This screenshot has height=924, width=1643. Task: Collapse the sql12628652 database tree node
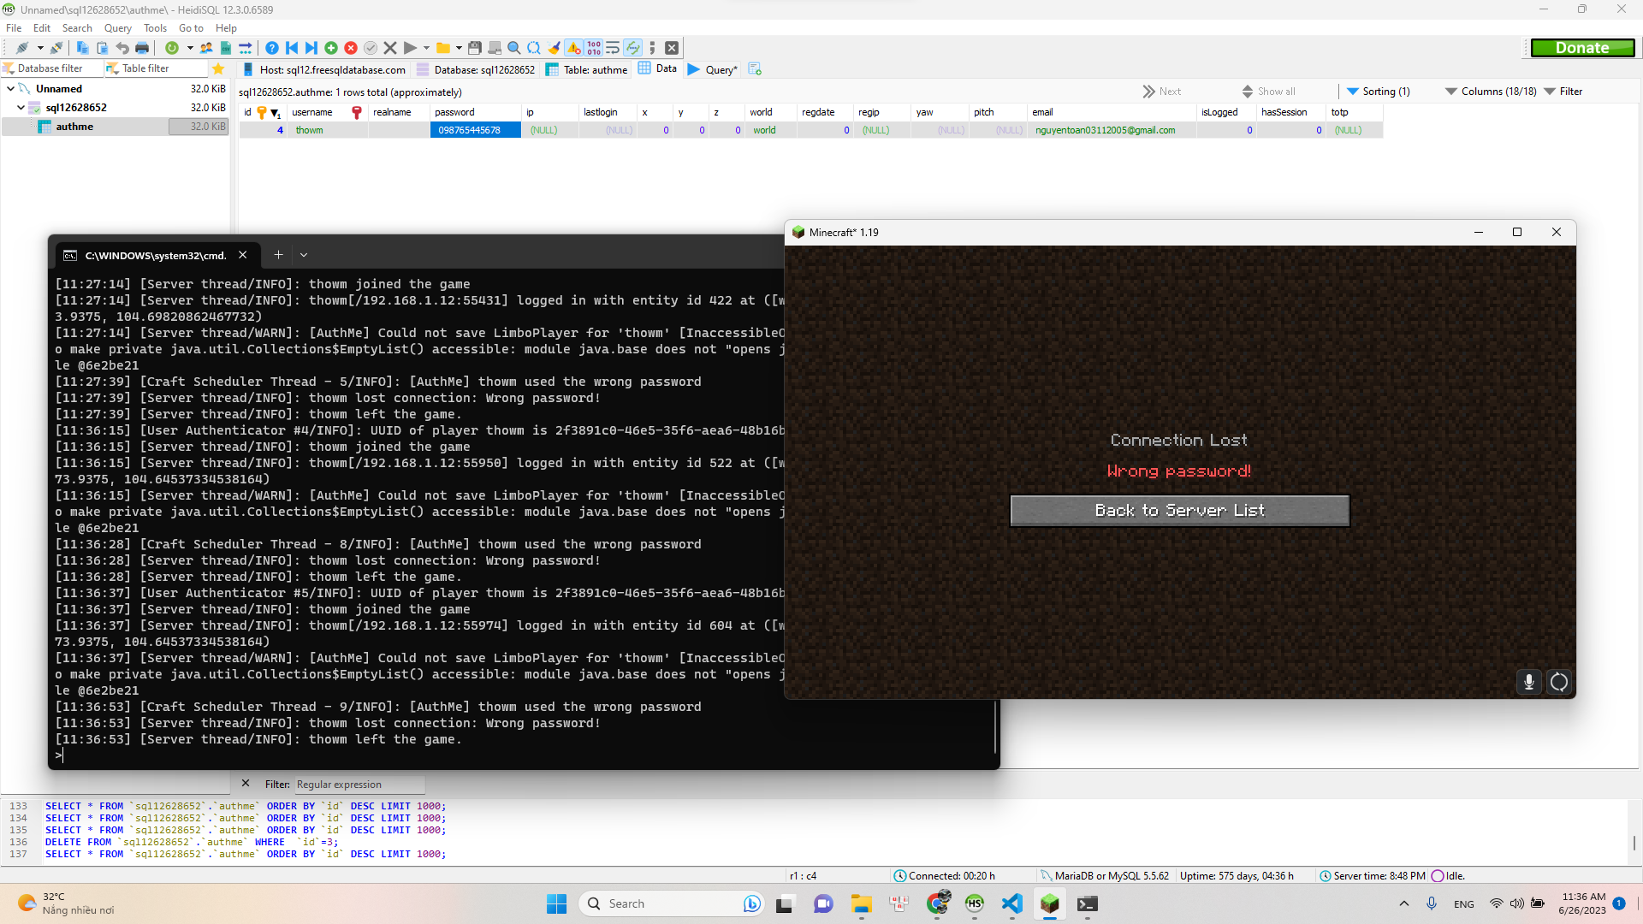coord(21,108)
